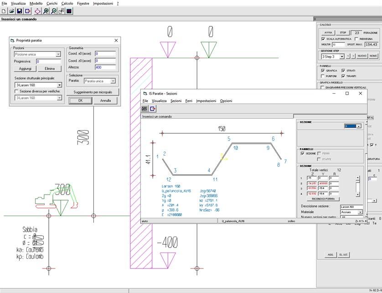Check 'Sezione diversa per verifiche' option
This screenshot has height=293, width=382.
point(17,91)
